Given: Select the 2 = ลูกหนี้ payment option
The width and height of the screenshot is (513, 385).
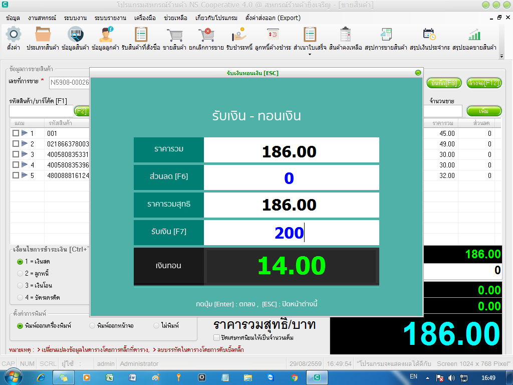Looking at the screenshot, I should click(20, 273).
